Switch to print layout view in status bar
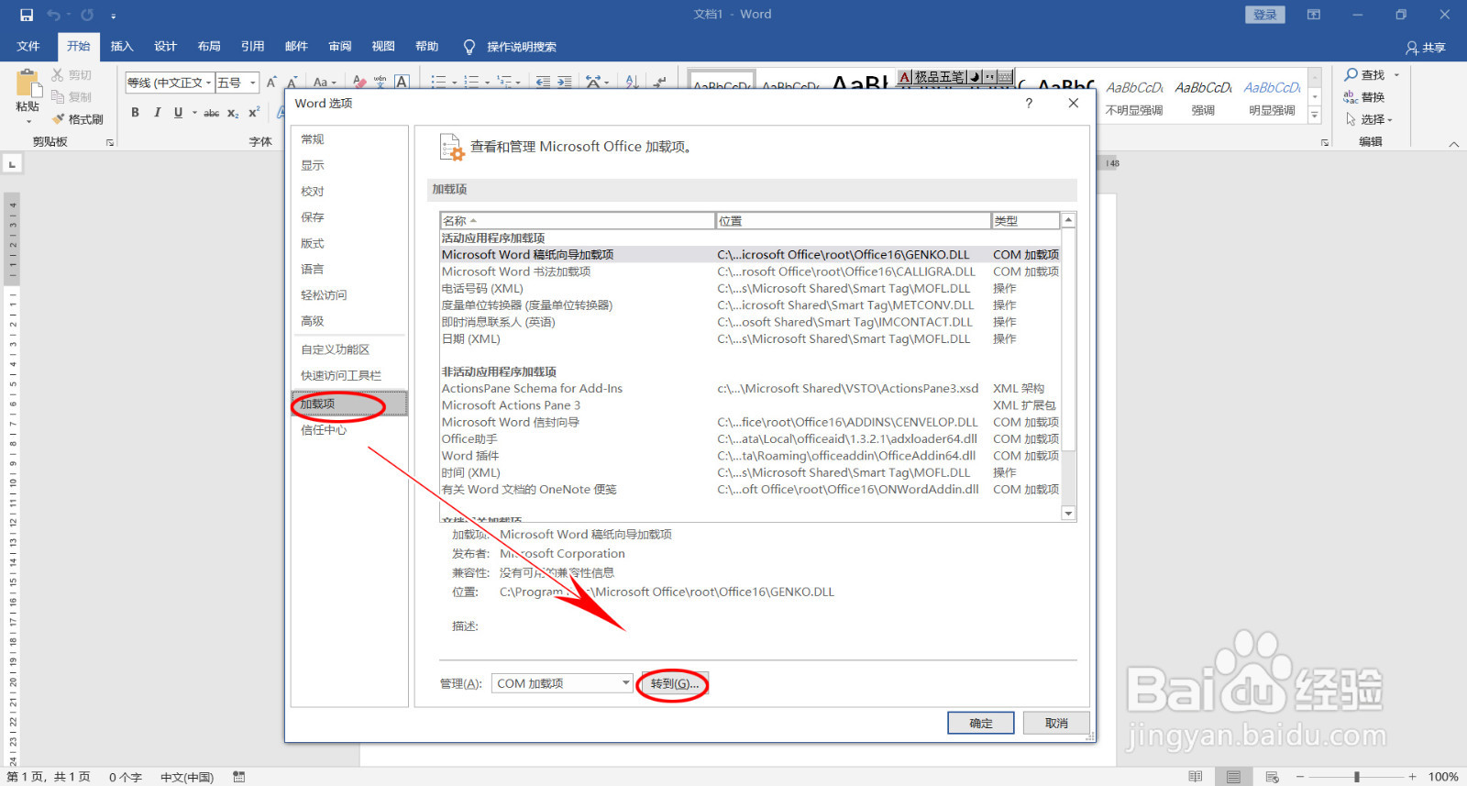The height and width of the screenshot is (786, 1467). click(x=1233, y=777)
